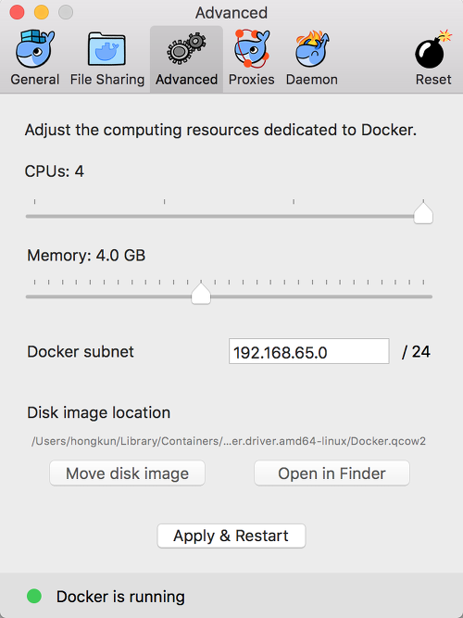The image size is (463, 618).
Task: Click the Docker.qcow2 disk image path text
Action: (229, 441)
